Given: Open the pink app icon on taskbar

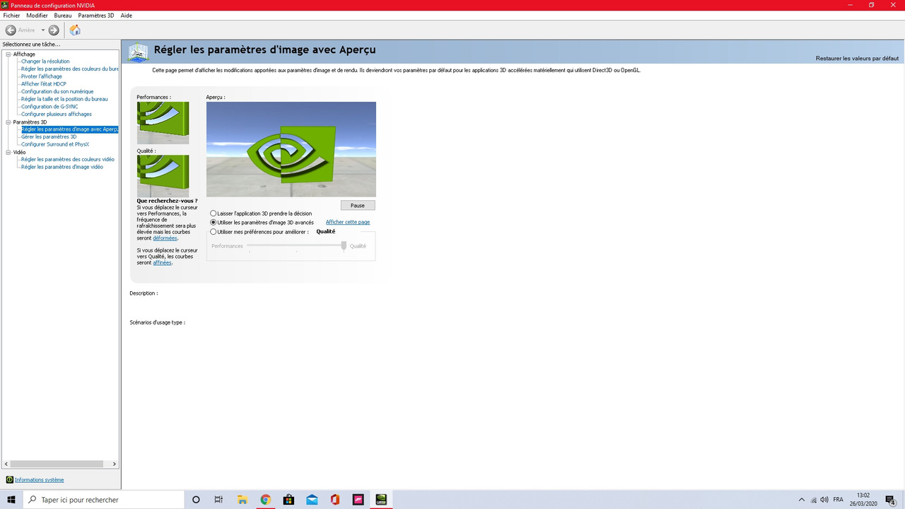Looking at the screenshot, I should pyautogui.click(x=358, y=500).
